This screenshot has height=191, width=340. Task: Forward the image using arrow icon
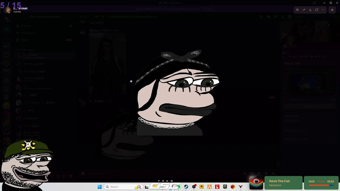[304, 10]
